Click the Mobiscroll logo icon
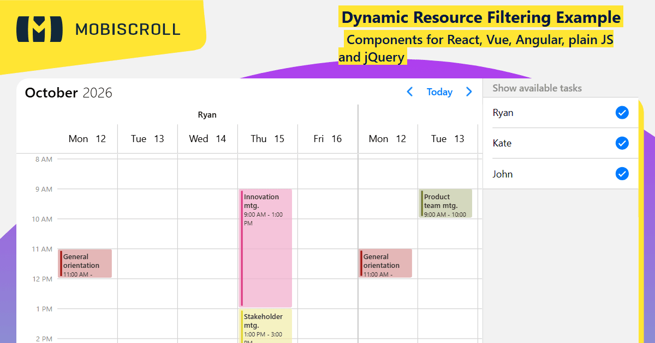Viewport: 655px width, 343px height. 39,29
